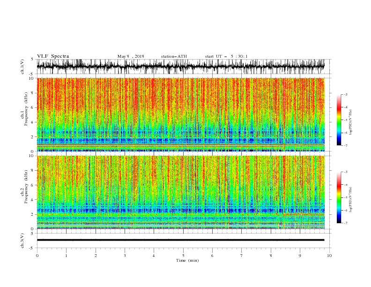Click time axis tick label "1"
The height and width of the screenshot is (287, 371).
tap(66, 256)
